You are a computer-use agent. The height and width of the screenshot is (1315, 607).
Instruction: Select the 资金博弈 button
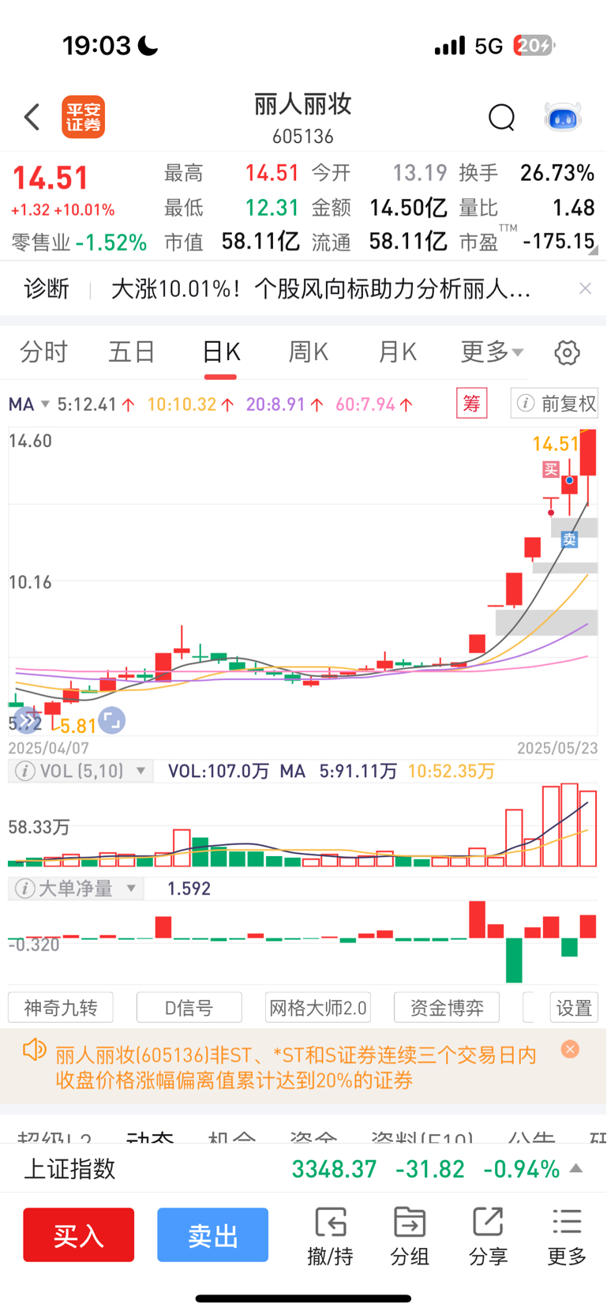click(x=447, y=1008)
